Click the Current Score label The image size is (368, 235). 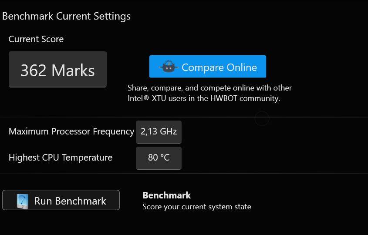[36, 39]
